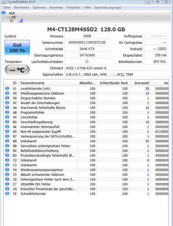The width and height of the screenshot is (173, 226).
Task: Click the Serial ATA interface field
Action: [x=87, y=49]
